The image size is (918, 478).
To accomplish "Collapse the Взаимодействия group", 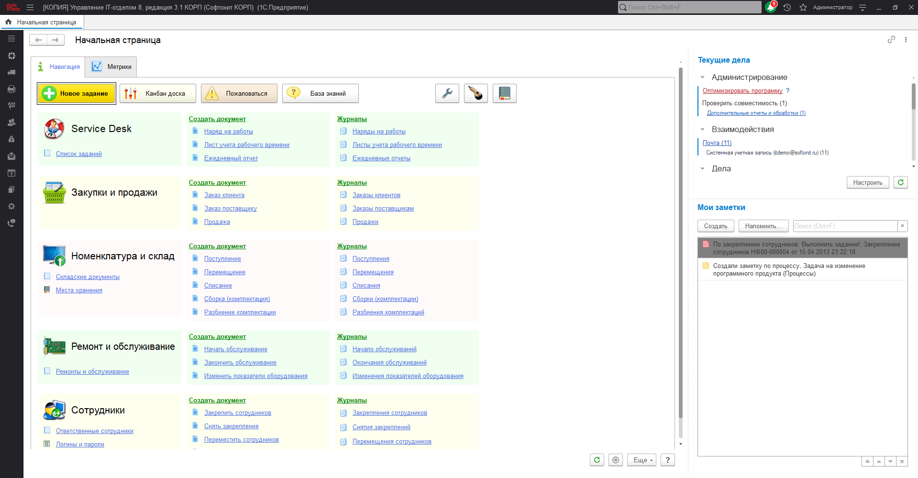I will (702, 129).
